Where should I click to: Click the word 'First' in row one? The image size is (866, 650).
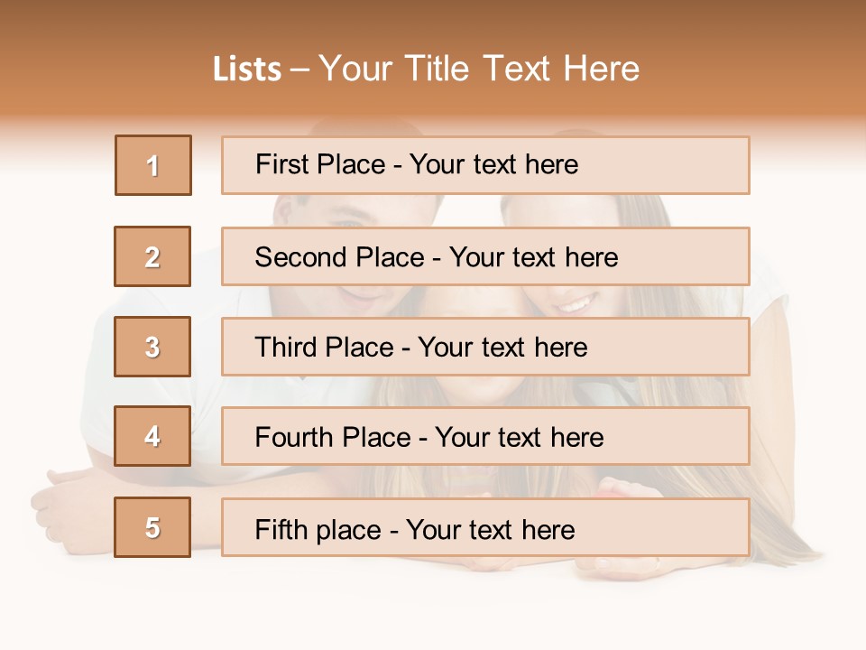pyautogui.click(x=281, y=164)
